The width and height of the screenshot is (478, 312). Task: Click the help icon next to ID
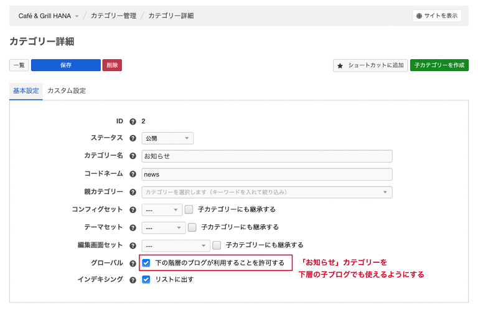pyautogui.click(x=133, y=121)
